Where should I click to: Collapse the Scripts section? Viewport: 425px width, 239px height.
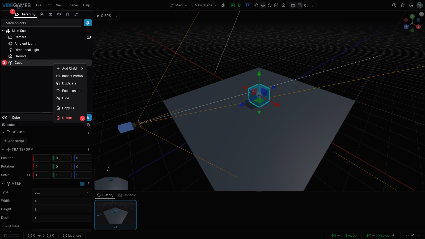[3, 132]
